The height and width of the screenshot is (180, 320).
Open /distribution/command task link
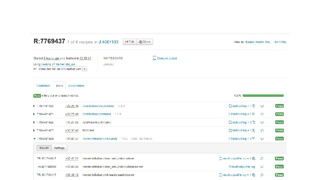click(x=97, y=114)
